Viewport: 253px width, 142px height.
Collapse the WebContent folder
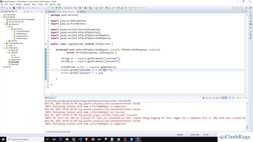click(4, 48)
